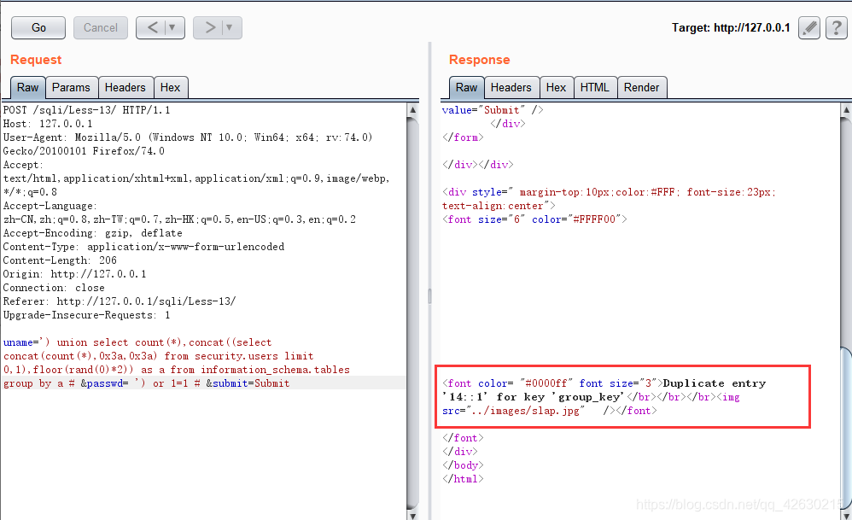Click the Referer header line
The height and width of the screenshot is (520, 852).
click(119, 301)
